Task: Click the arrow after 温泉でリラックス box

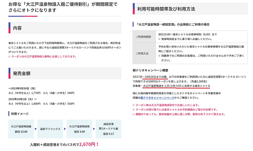Action: coord(65,129)
